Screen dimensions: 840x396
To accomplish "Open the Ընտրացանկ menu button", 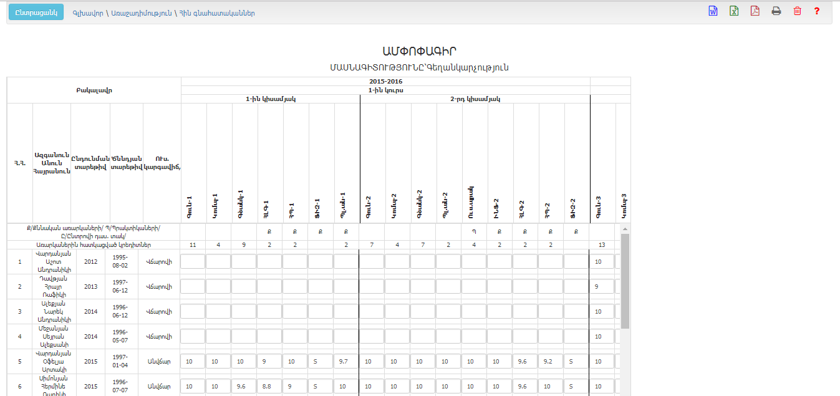I will tap(36, 12).
